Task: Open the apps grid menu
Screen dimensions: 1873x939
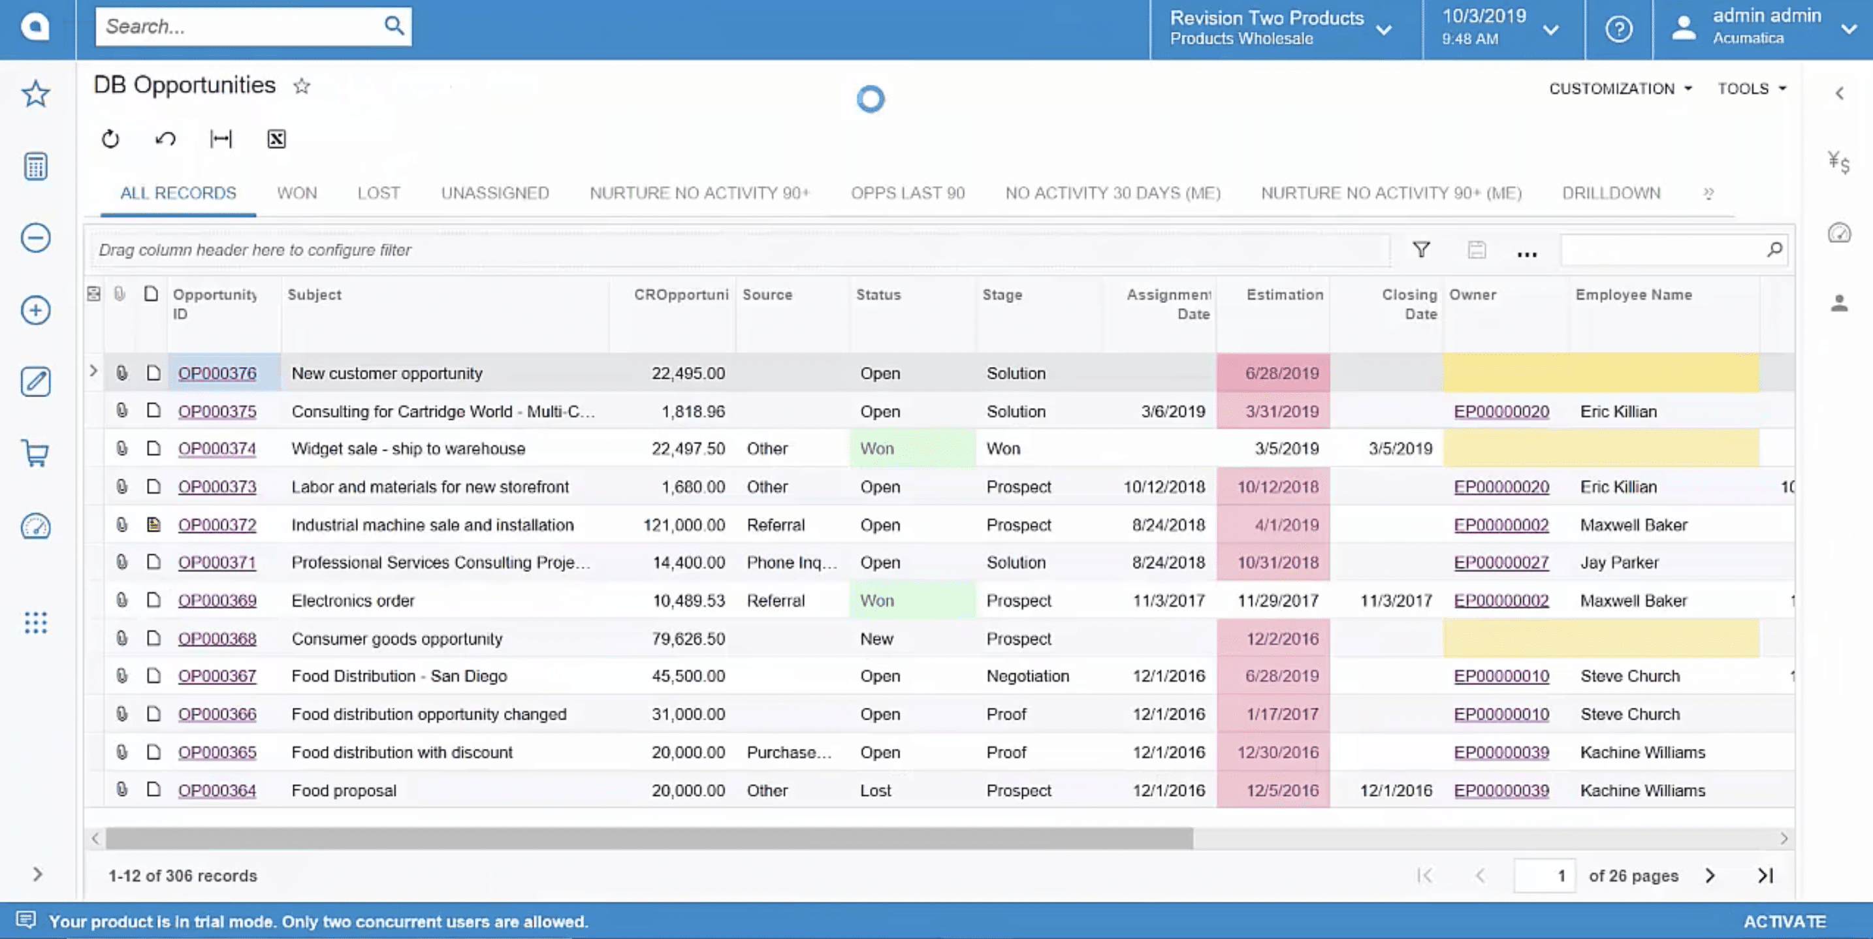Action: [34, 623]
